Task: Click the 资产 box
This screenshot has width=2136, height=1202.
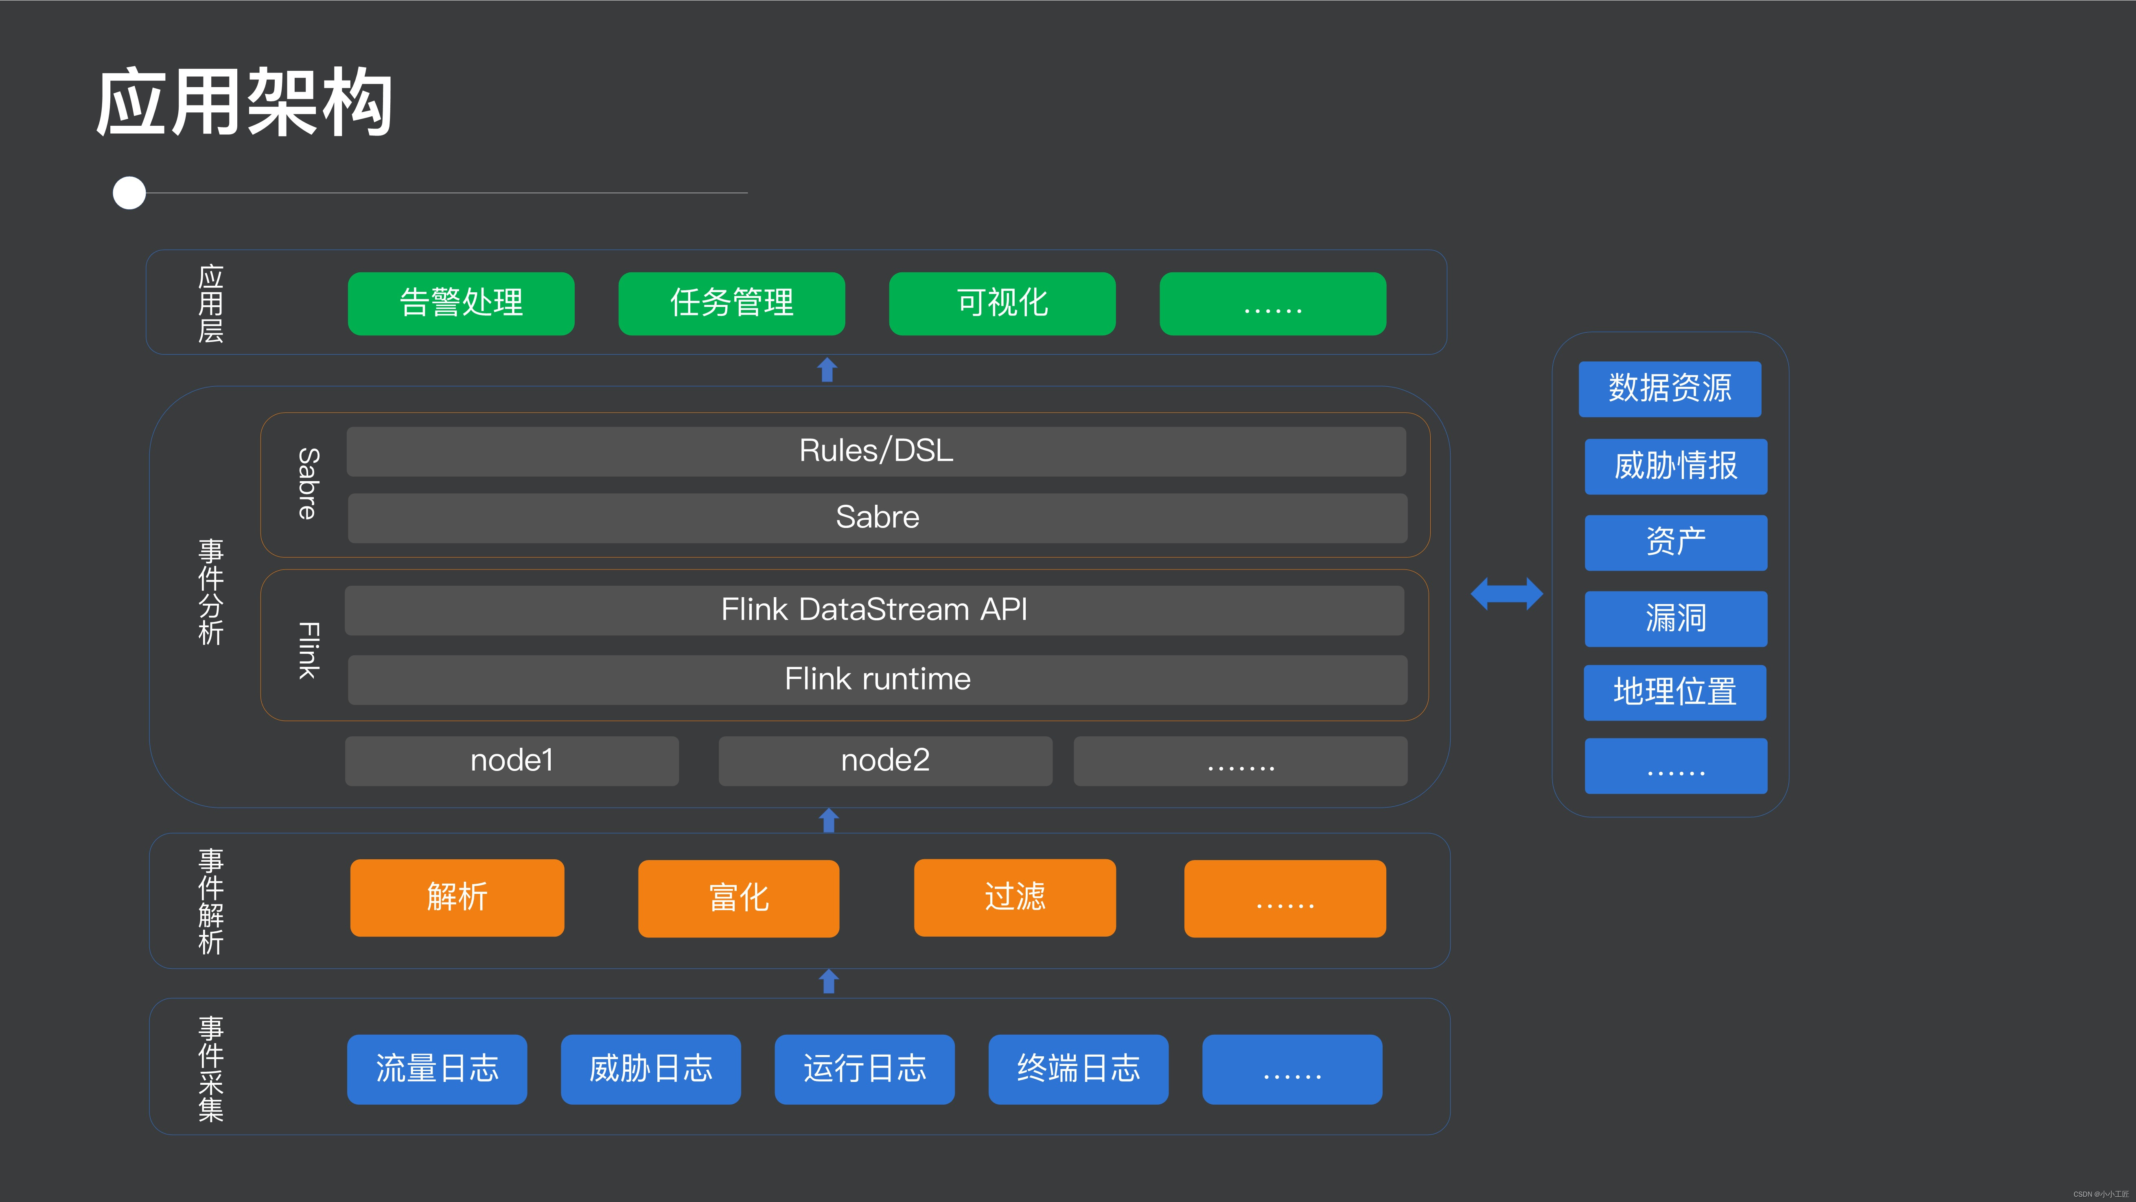Action: pos(1676,543)
